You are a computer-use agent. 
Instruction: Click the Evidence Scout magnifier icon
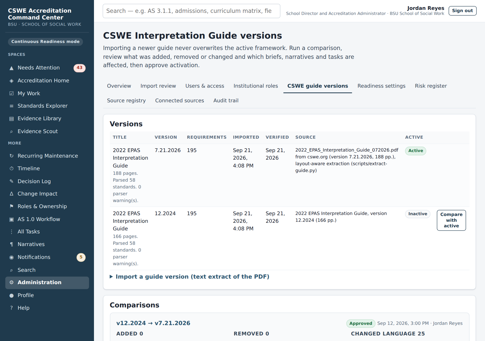(x=11, y=132)
